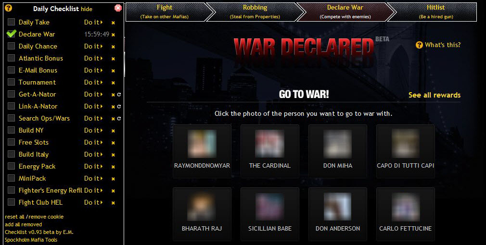Screen dimensions: 486x245
Task: Remove the Tournament item using its x icon
Action: point(113,83)
